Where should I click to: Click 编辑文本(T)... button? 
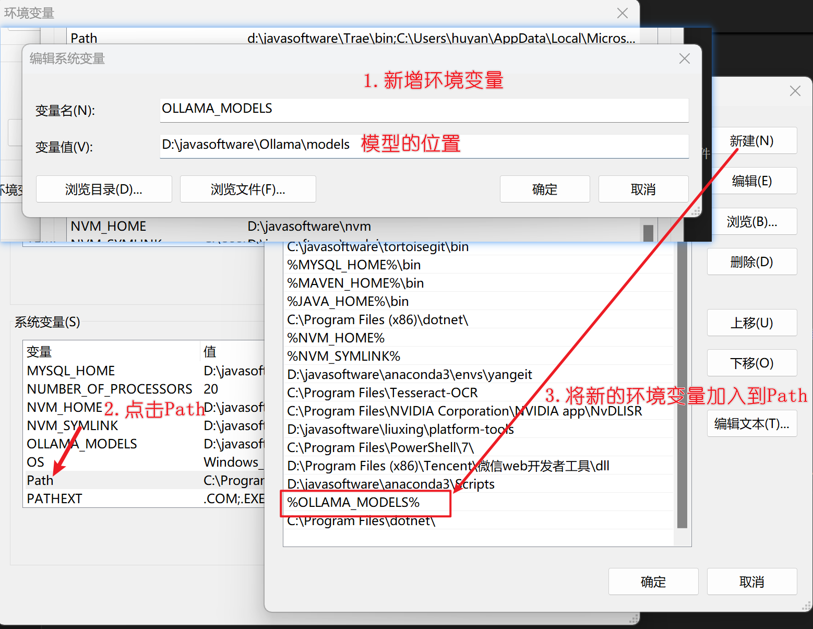[x=752, y=423]
